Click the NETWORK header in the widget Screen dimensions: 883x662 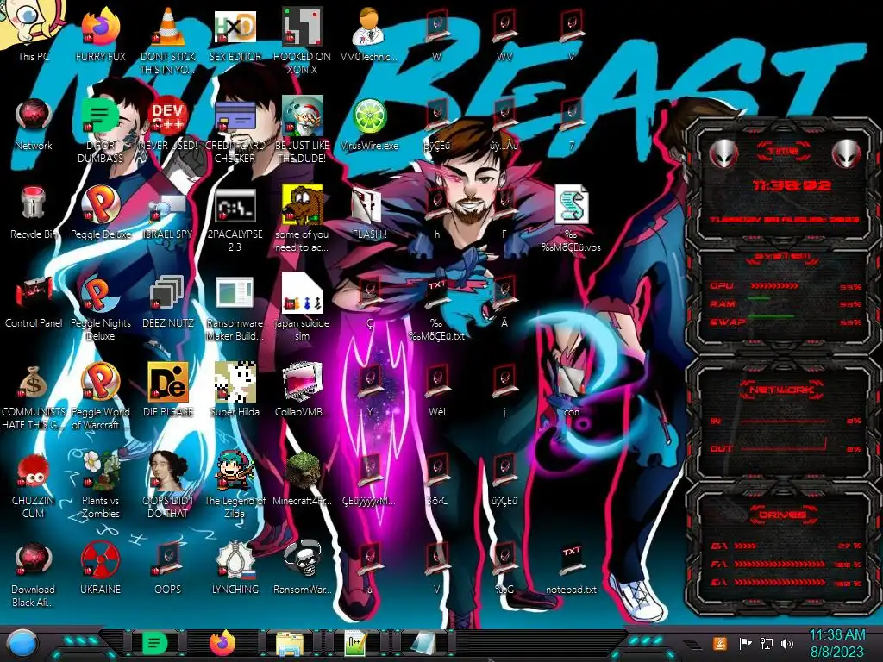[x=781, y=390]
